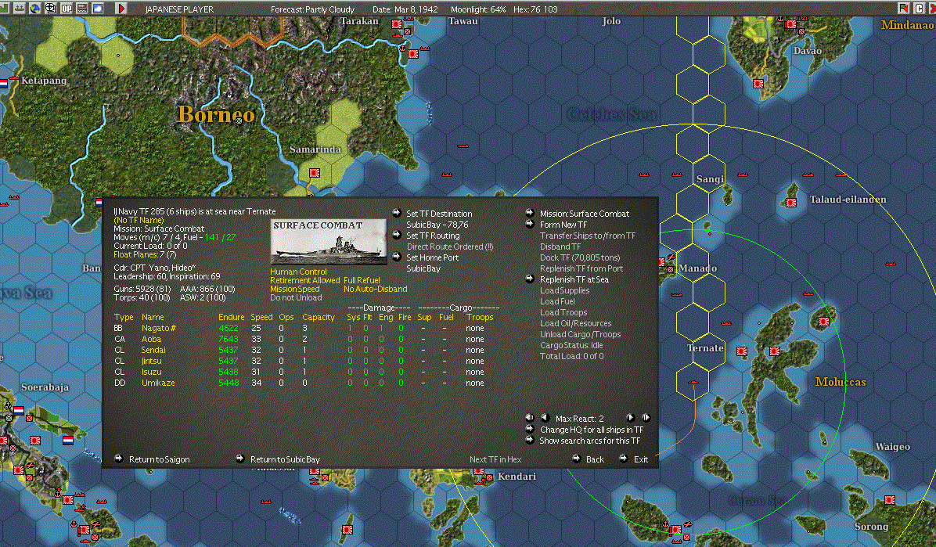Click Load Oil/Resources option
936x547 pixels.
[575, 323]
